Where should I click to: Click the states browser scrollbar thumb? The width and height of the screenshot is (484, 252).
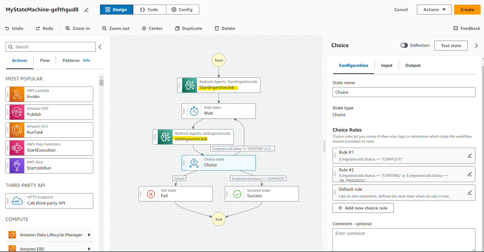point(101,82)
